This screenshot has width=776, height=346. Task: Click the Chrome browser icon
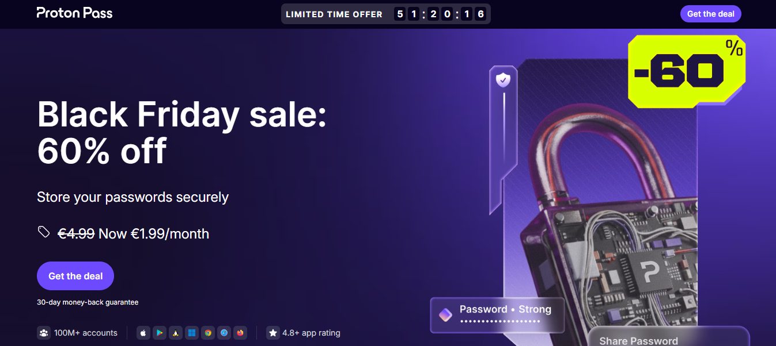coord(208,333)
